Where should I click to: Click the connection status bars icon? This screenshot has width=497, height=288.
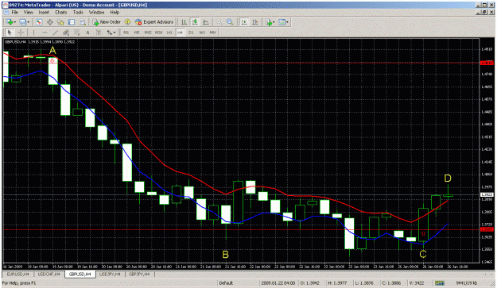[440, 283]
